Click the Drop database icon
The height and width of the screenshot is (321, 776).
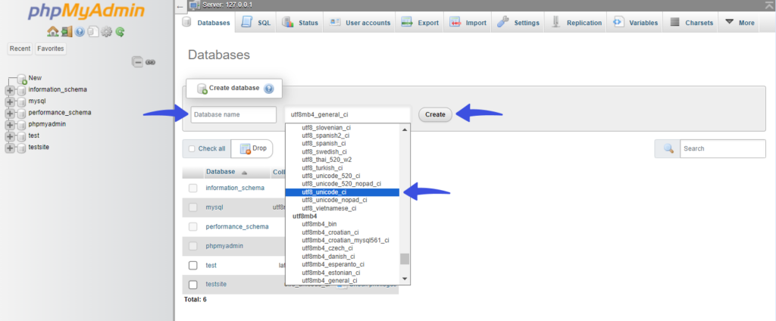tap(246, 148)
